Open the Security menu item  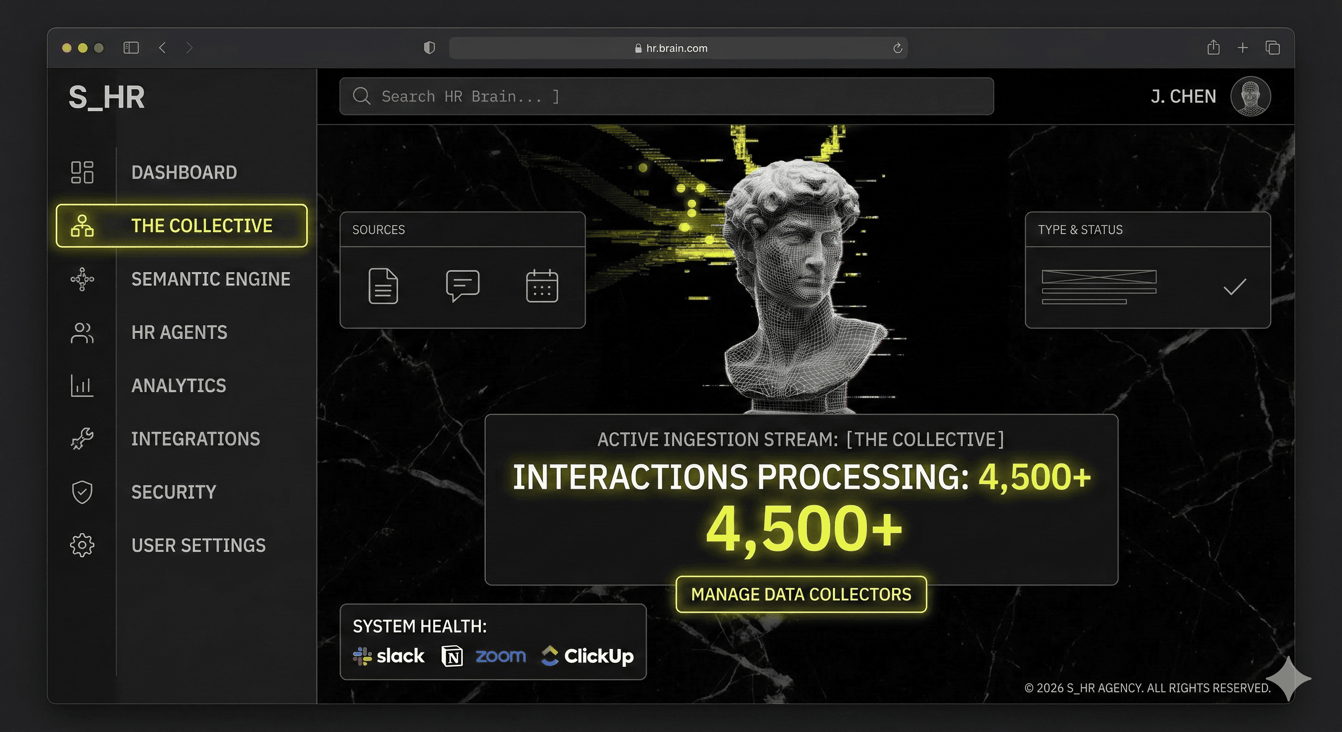(x=181, y=492)
